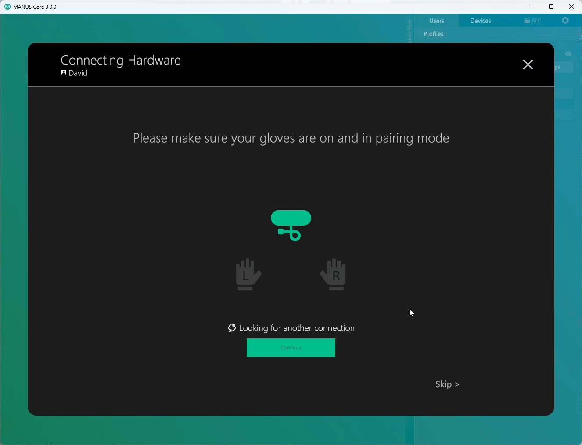Toggle the eye visibility icon

pos(568,54)
